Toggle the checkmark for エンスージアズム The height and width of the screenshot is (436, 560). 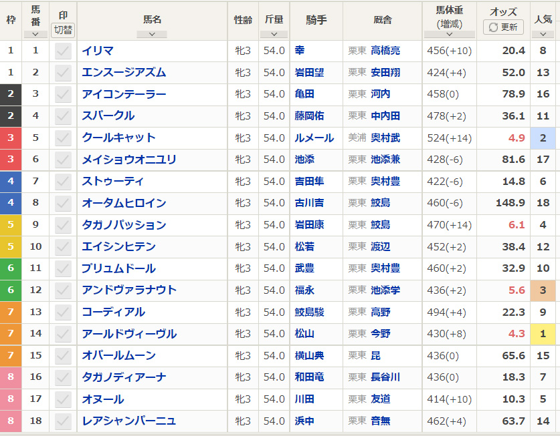click(63, 73)
